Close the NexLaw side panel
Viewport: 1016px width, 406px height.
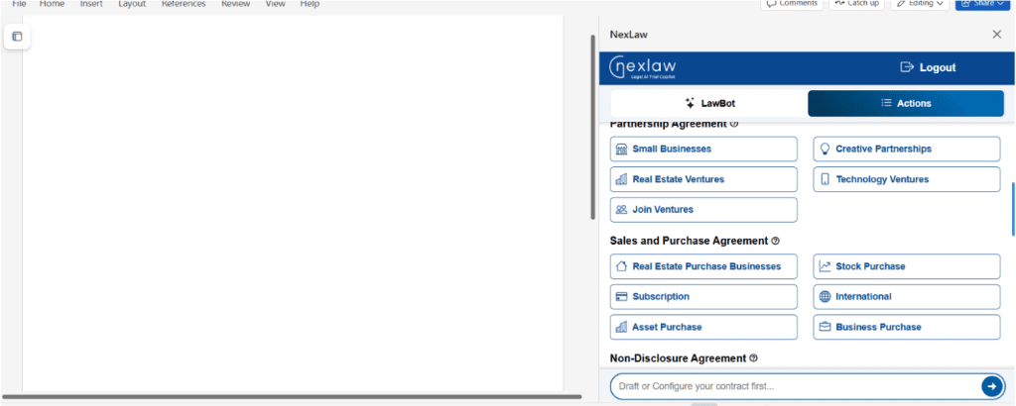996,35
